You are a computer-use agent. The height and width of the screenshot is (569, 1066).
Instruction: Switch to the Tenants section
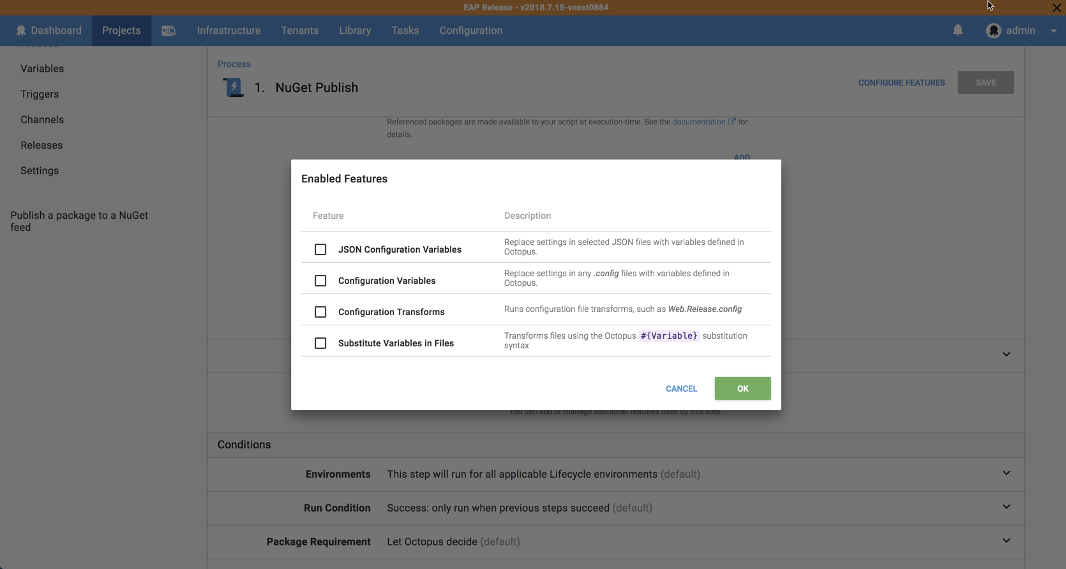tap(300, 31)
